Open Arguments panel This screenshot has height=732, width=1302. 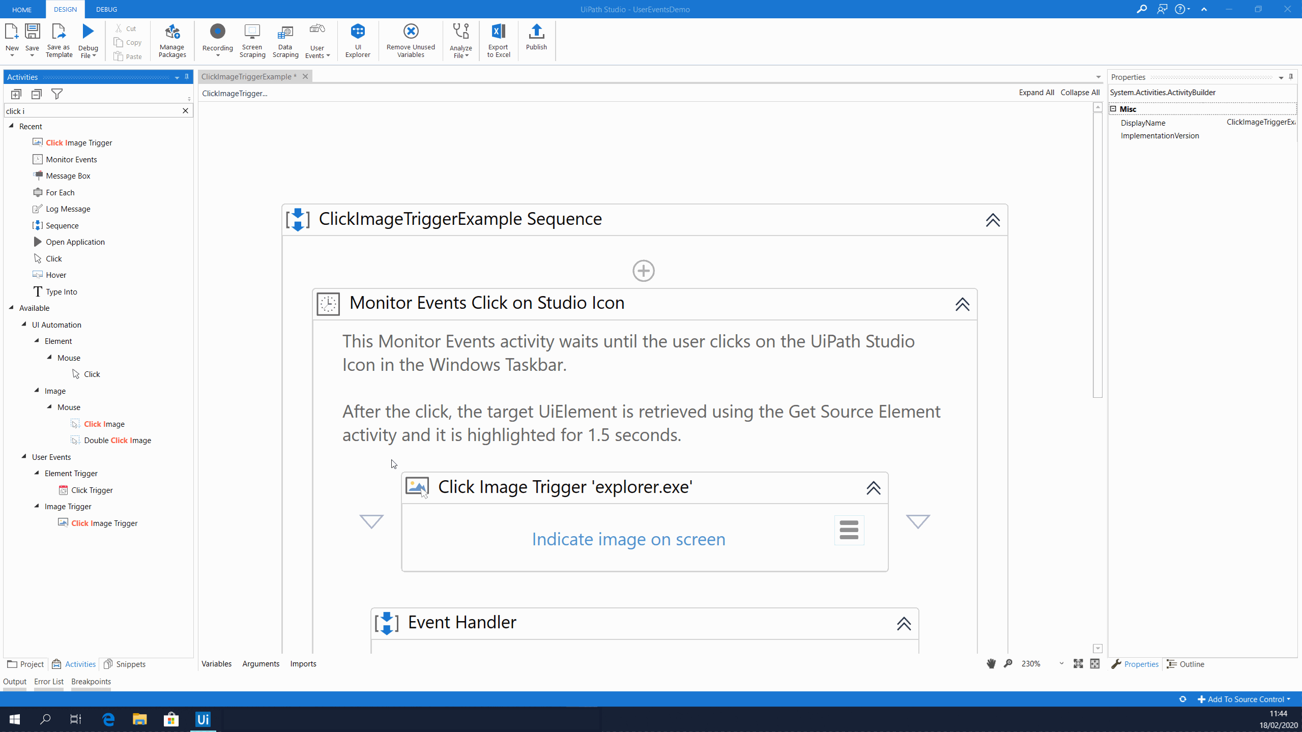point(261,663)
